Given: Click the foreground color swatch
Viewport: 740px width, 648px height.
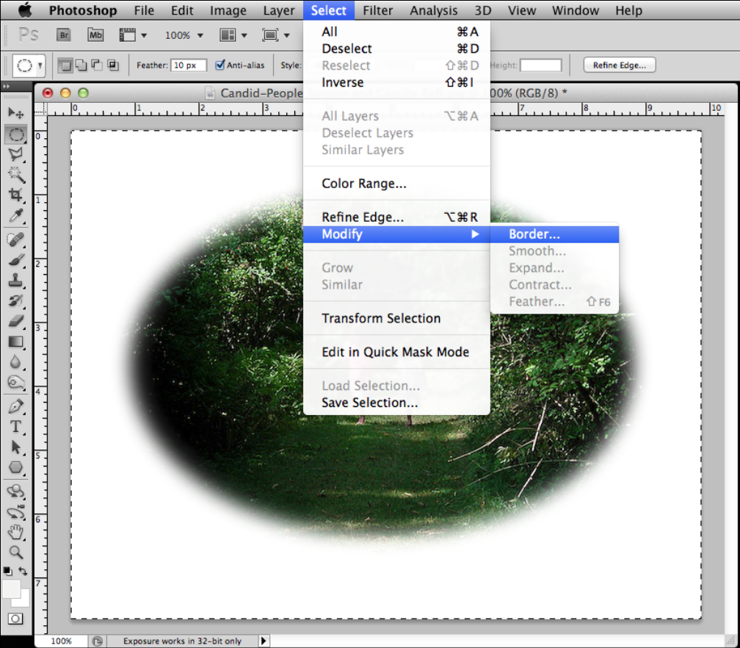Looking at the screenshot, I should (11, 588).
